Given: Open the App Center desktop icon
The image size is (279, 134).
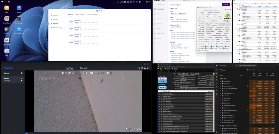Looking at the screenshot, I should 7,40.
